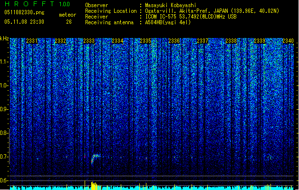Screen dimensions: 299x190
Task: Click the 2340 time marker
Action: 288,41
